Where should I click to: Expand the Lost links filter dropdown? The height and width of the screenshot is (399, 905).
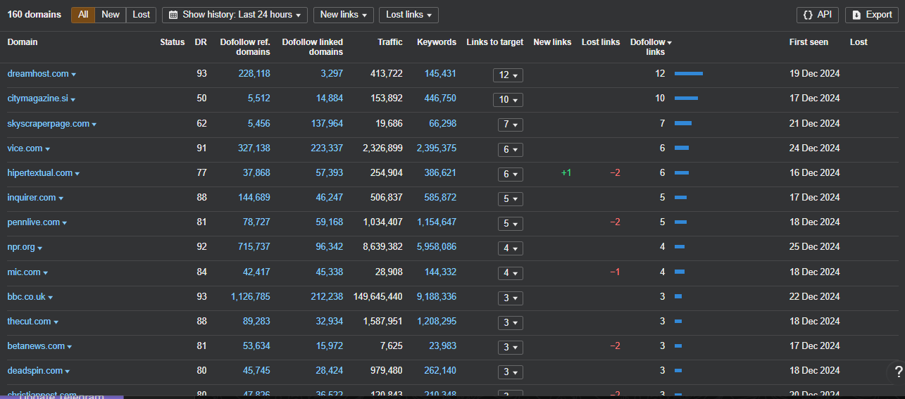(x=408, y=15)
